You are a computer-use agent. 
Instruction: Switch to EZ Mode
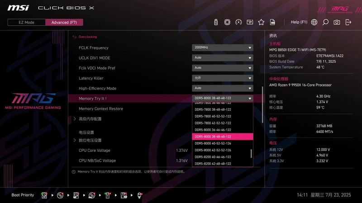pyautogui.click(x=26, y=22)
